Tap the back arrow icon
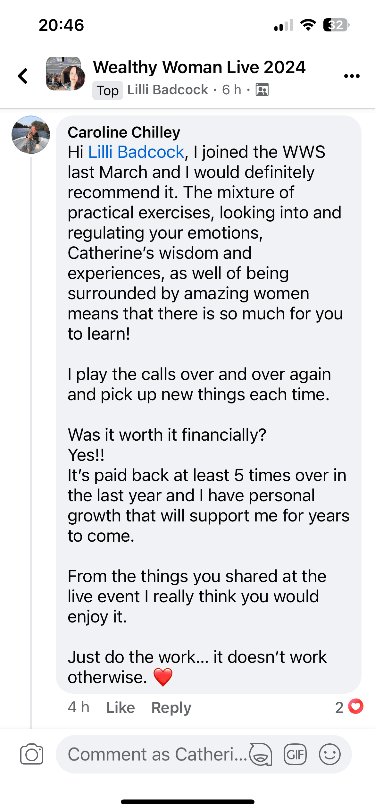This screenshot has width=375, height=812. tap(23, 76)
